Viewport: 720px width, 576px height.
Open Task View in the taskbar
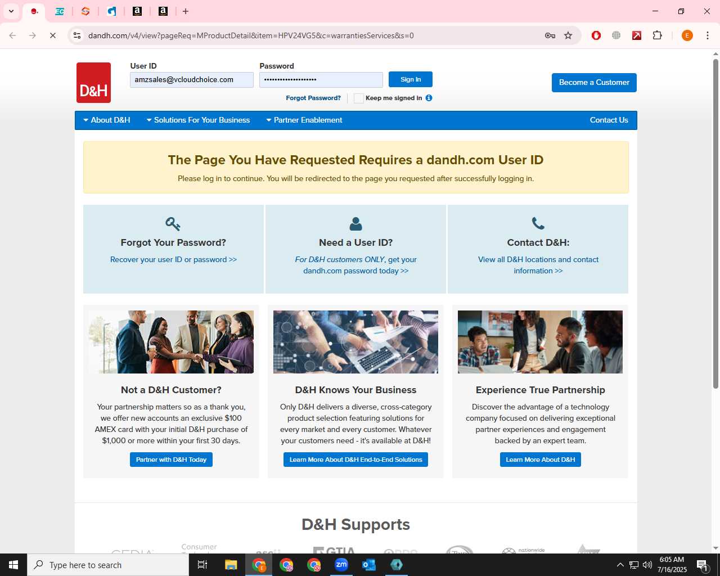202,565
